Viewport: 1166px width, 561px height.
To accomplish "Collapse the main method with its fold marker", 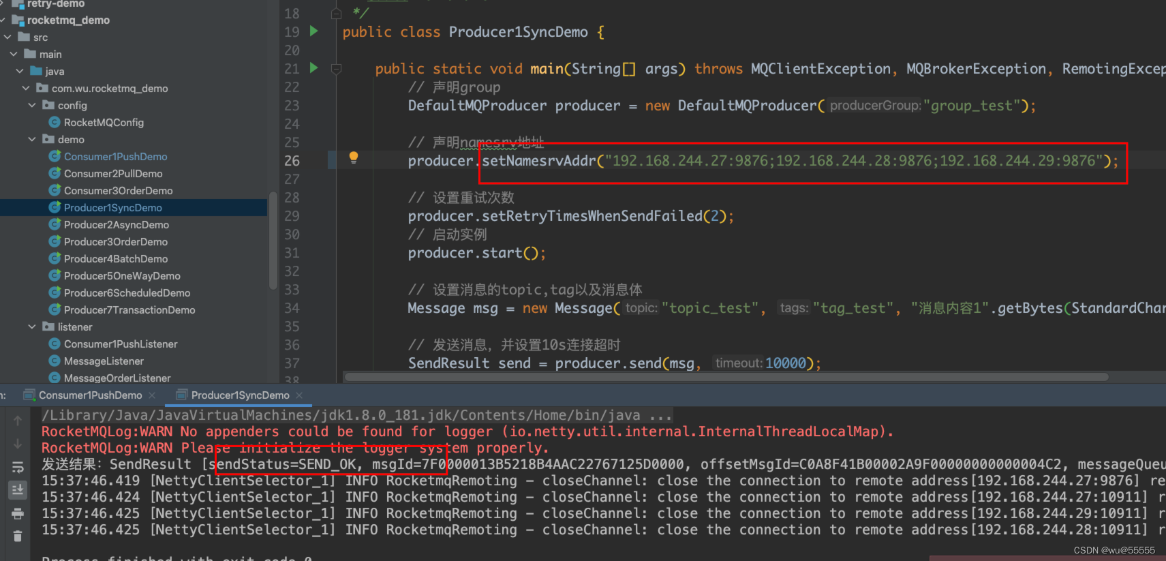I will [336, 69].
